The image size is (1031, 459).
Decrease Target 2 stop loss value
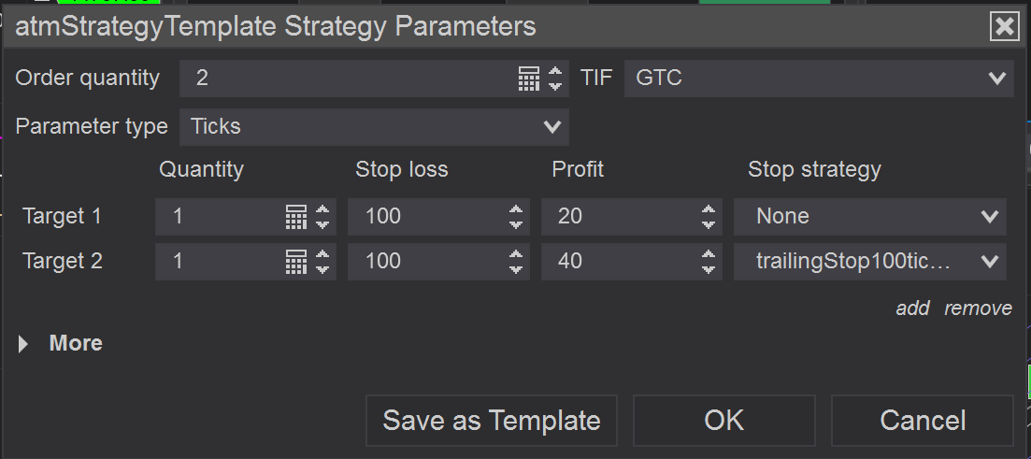(x=516, y=269)
